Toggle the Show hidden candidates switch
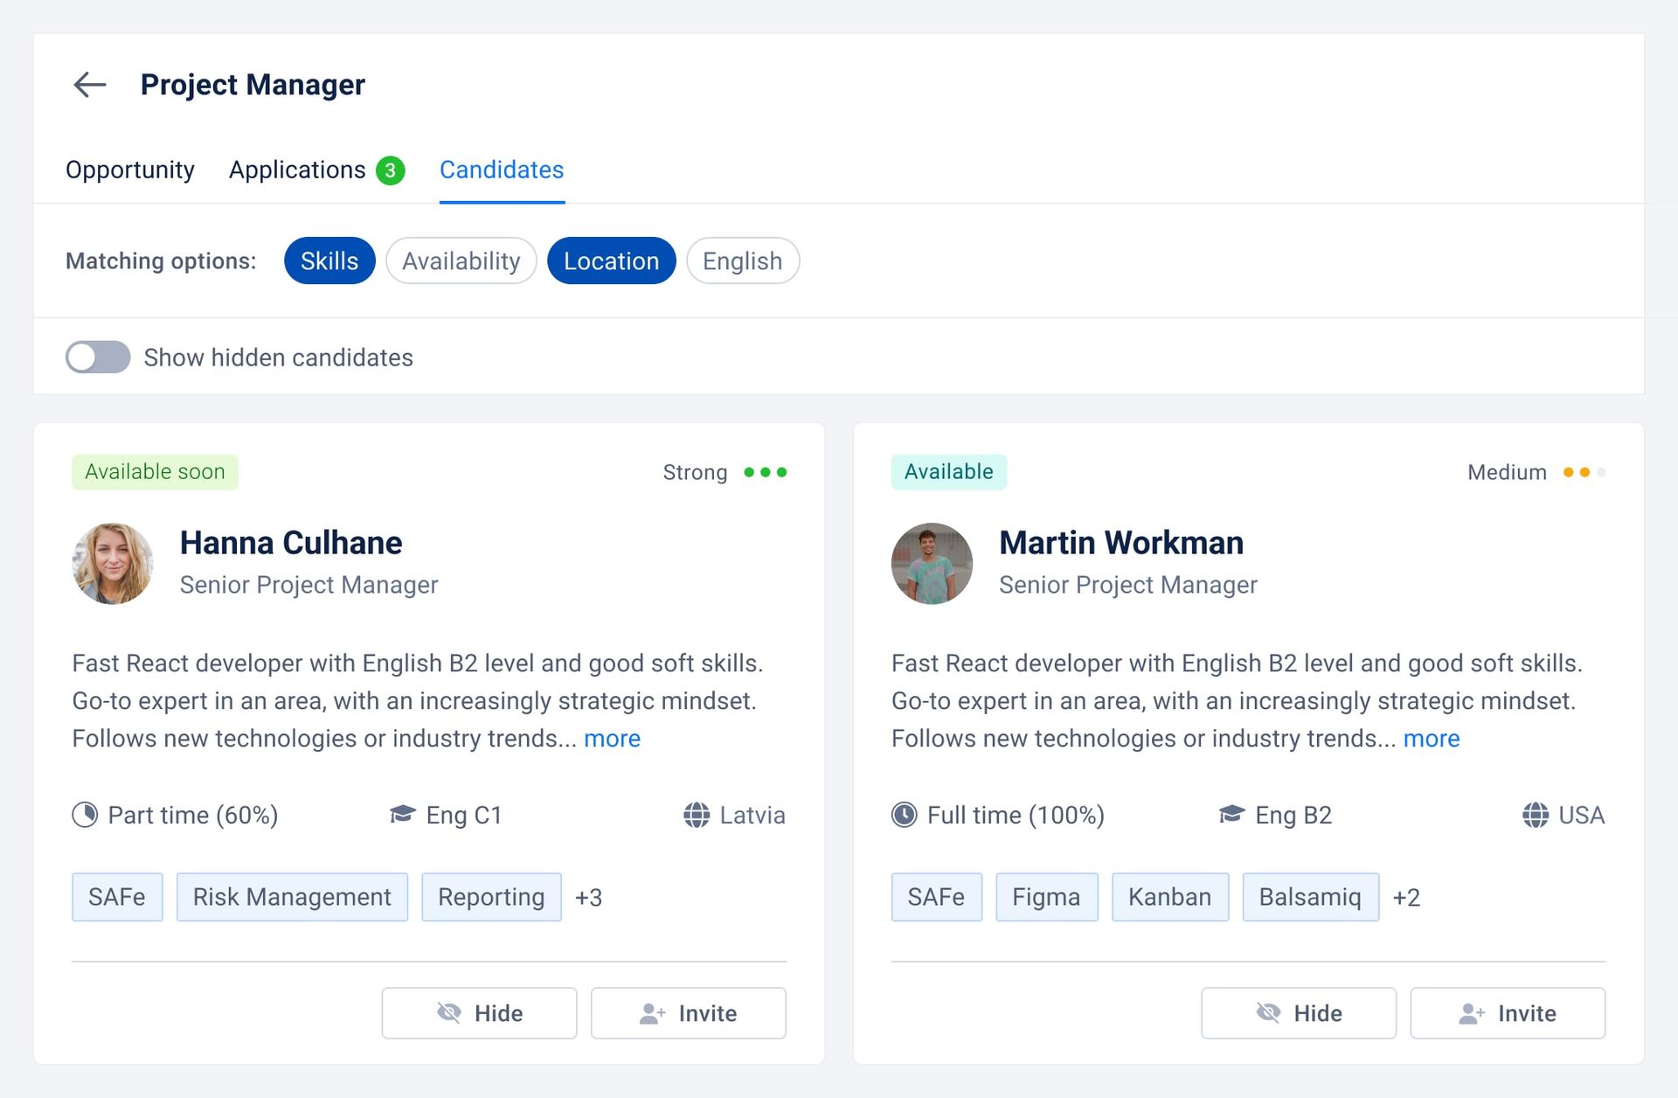The height and width of the screenshot is (1098, 1678). point(98,358)
